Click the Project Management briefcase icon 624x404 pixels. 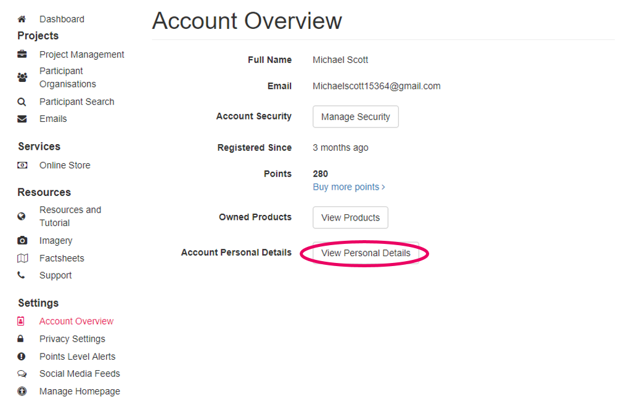tap(22, 54)
